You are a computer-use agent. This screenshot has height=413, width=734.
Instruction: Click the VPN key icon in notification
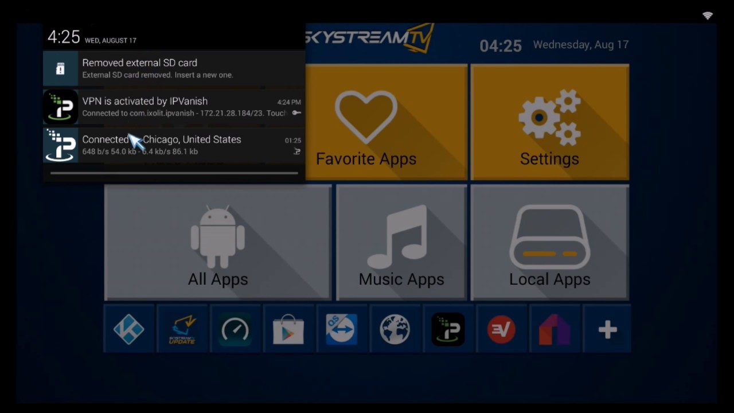296,113
